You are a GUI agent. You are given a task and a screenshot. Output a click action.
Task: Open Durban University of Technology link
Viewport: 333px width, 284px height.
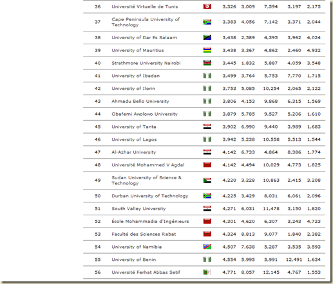(150, 196)
